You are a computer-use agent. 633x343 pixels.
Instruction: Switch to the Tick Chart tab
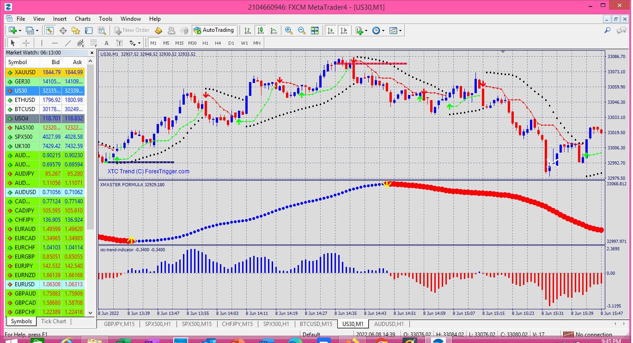click(x=53, y=321)
